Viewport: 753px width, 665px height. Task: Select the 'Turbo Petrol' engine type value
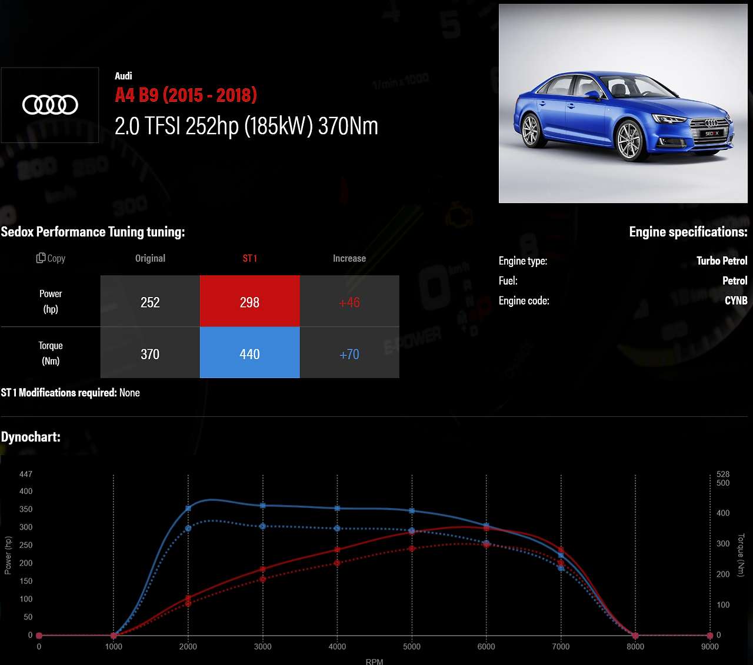(x=722, y=260)
